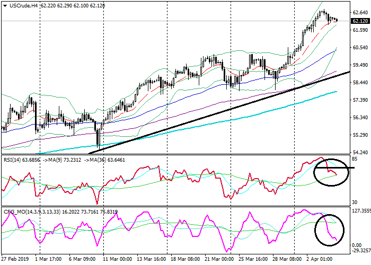Select the horizontal black line in the RSI panel
Viewport: 371px width, 265px height.
(344, 167)
